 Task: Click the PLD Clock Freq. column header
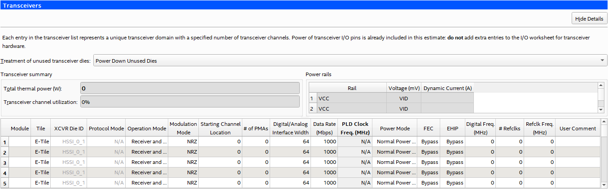pos(354,128)
